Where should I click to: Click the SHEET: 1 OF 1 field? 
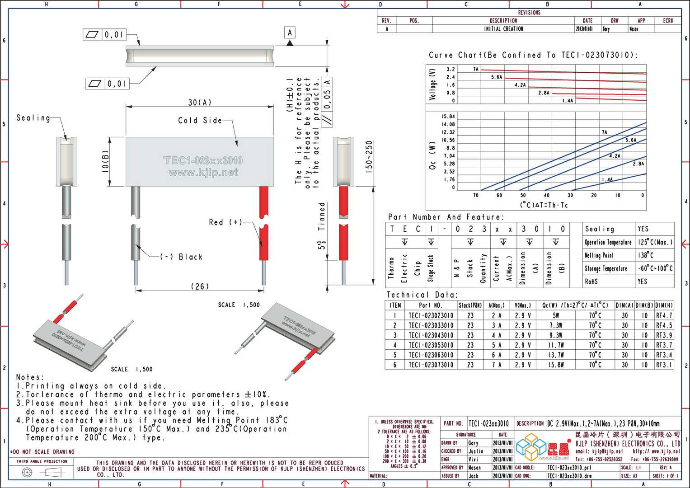[x=666, y=476]
